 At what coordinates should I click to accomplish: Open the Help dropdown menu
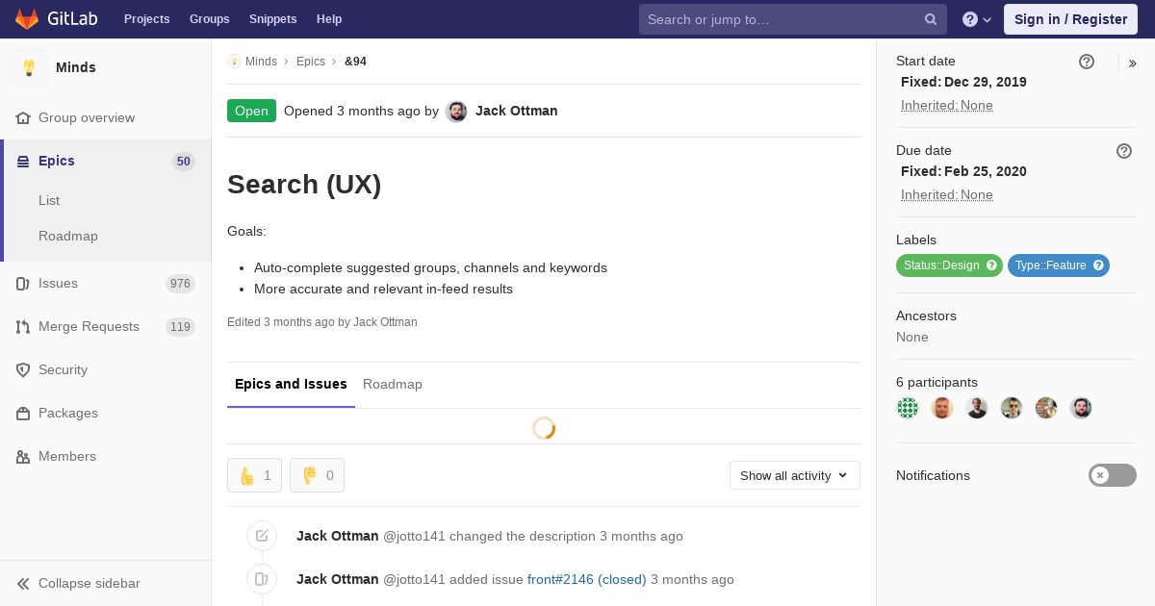coord(977,19)
